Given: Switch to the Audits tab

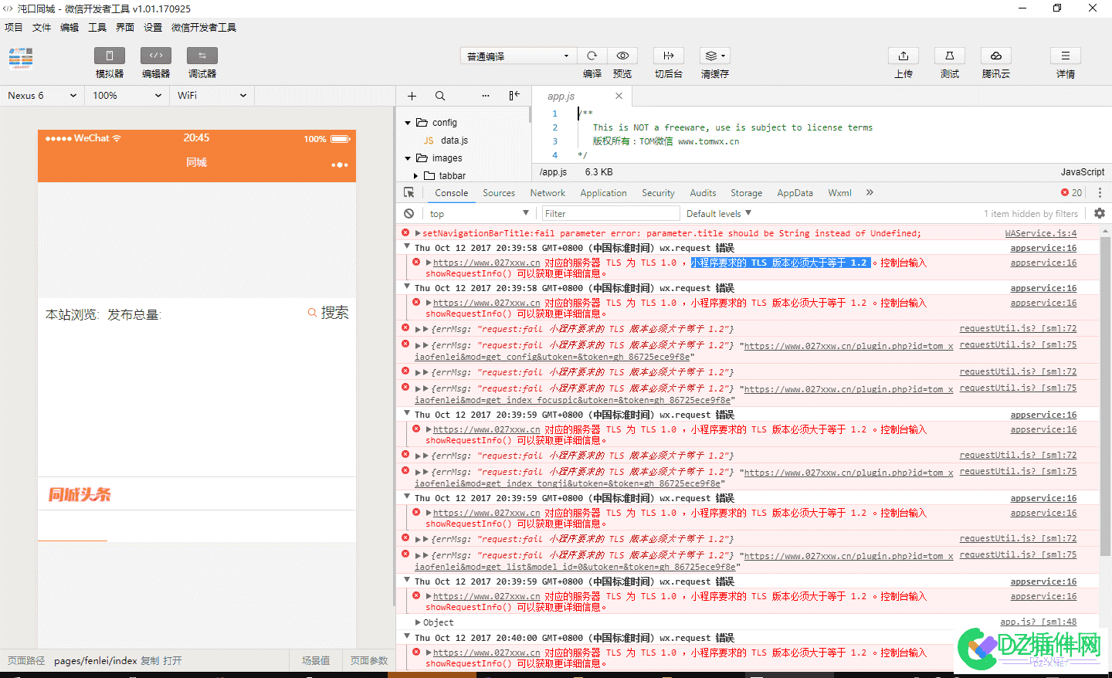Looking at the screenshot, I should pos(703,193).
